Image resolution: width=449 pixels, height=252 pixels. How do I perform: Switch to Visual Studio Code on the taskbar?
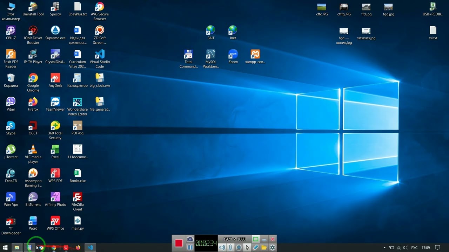click(x=90, y=248)
